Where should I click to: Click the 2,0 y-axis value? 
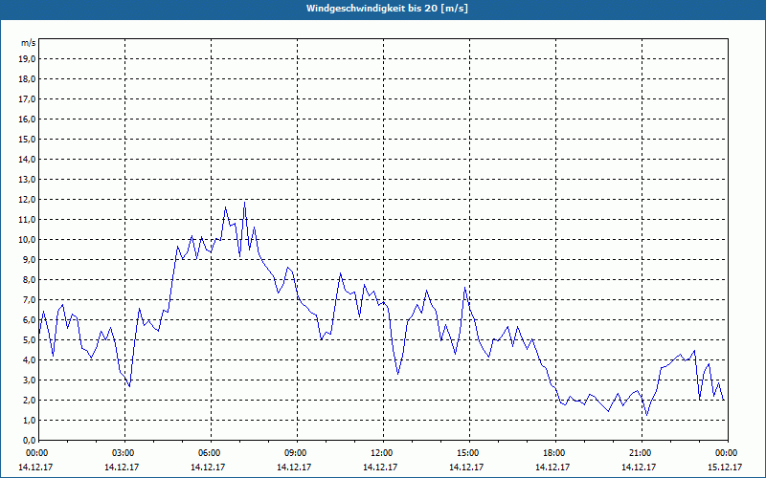(x=29, y=400)
